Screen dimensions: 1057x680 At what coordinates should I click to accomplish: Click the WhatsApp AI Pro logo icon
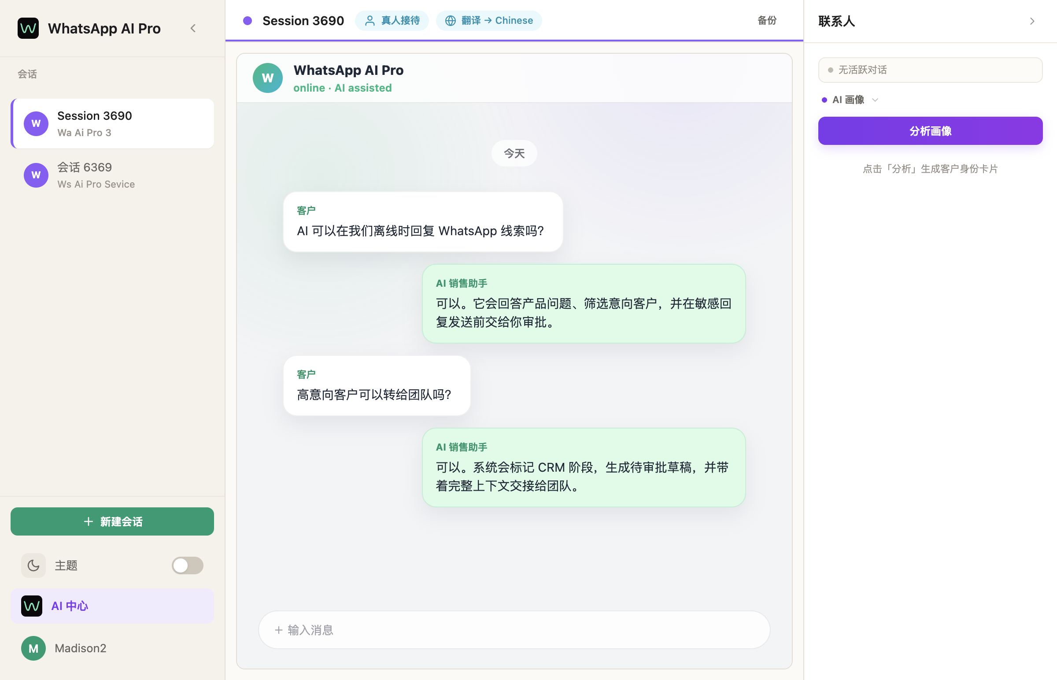(28, 28)
